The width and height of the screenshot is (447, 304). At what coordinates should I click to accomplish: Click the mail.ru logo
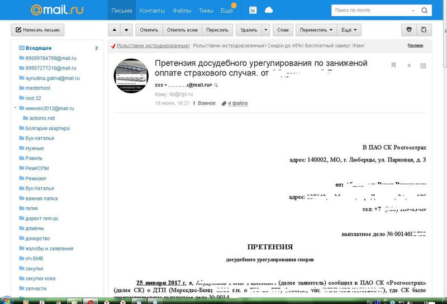[x=57, y=9]
